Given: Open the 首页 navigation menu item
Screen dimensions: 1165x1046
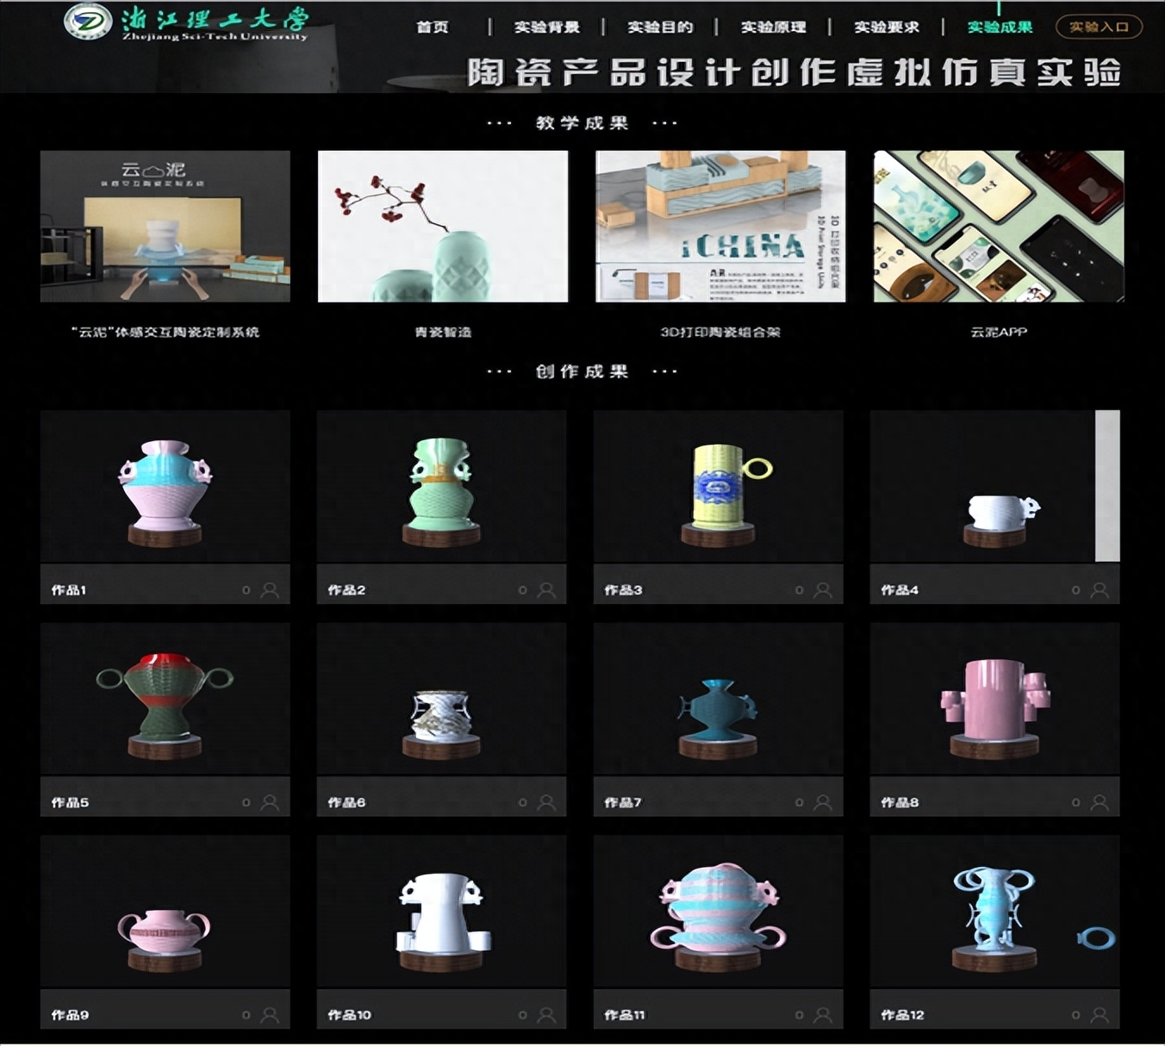Looking at the screenshot, I should (x=433, y=28).
